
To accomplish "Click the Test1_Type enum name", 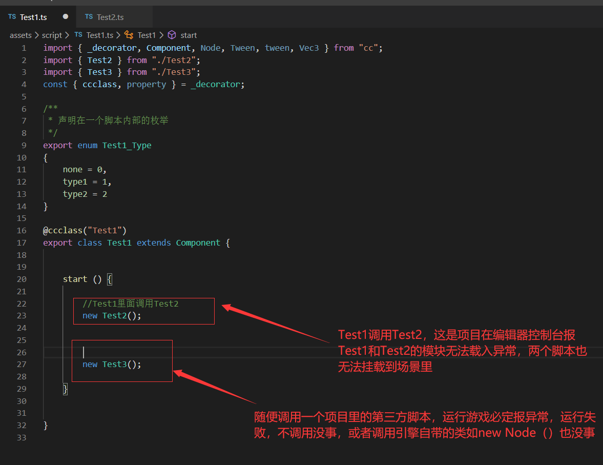I will (x=127, y=145).
